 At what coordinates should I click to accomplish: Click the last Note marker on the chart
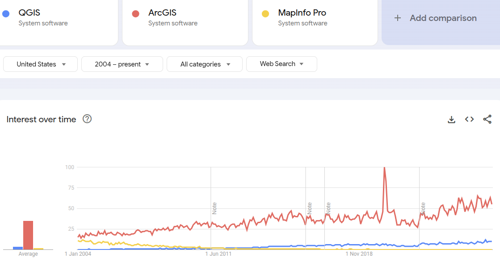tap(423, 208)
